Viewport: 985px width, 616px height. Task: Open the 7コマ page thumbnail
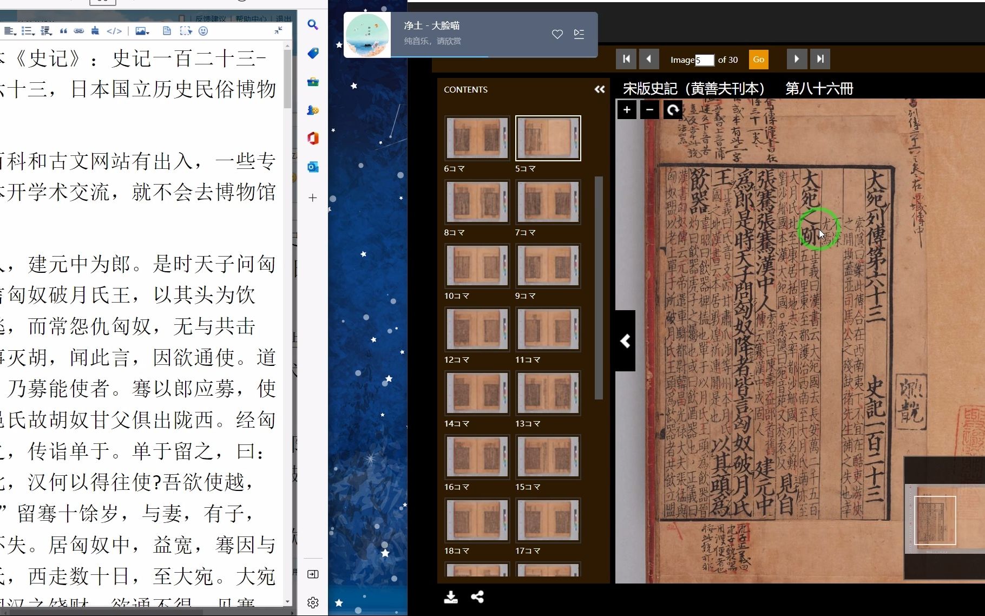tap(548, 202)
